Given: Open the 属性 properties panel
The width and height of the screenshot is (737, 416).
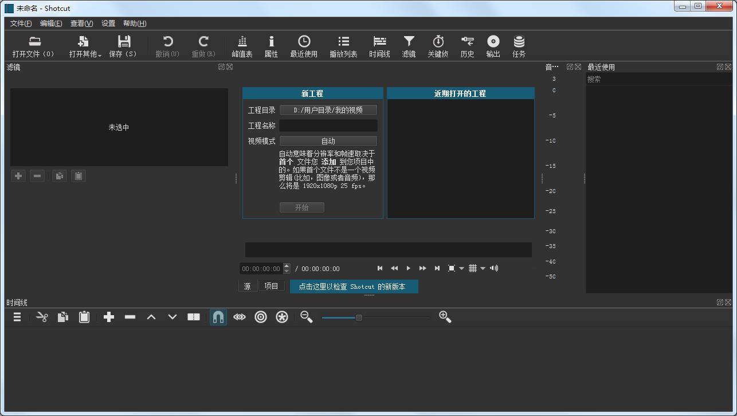Looking at the screenshot, I should pyautogui.click(x=271, y=46).
